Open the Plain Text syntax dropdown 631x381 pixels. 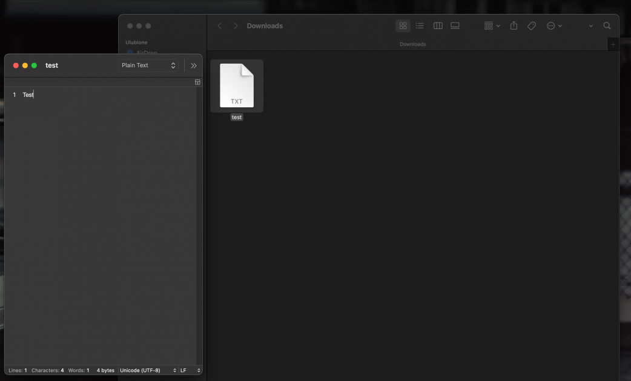(x=148, y=65)
